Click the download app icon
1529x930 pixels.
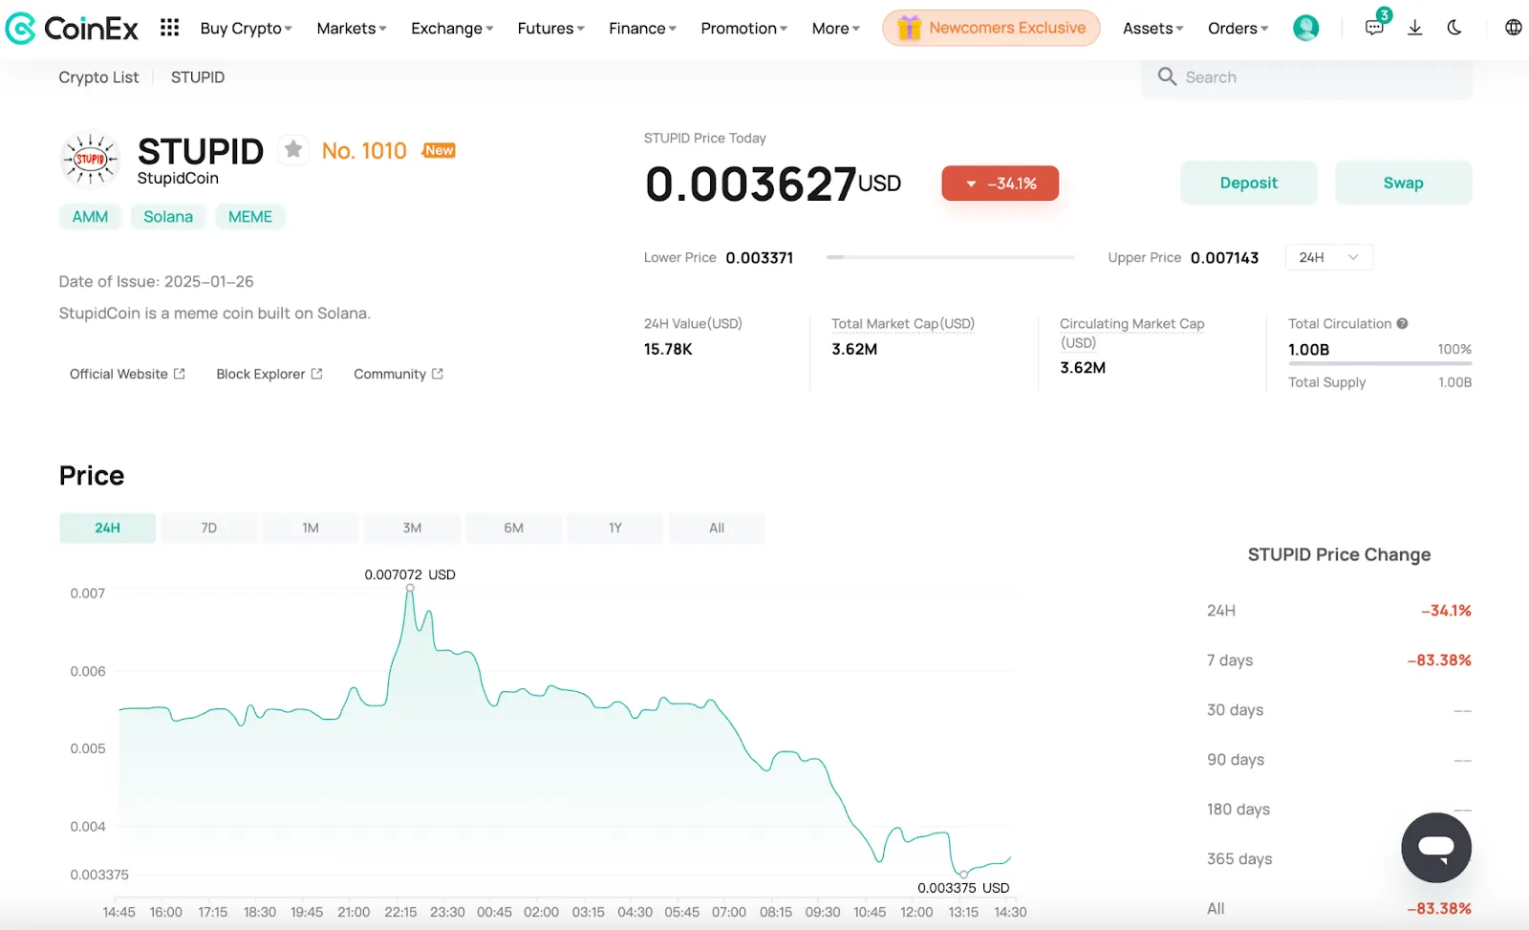(x=1415, y=28)
